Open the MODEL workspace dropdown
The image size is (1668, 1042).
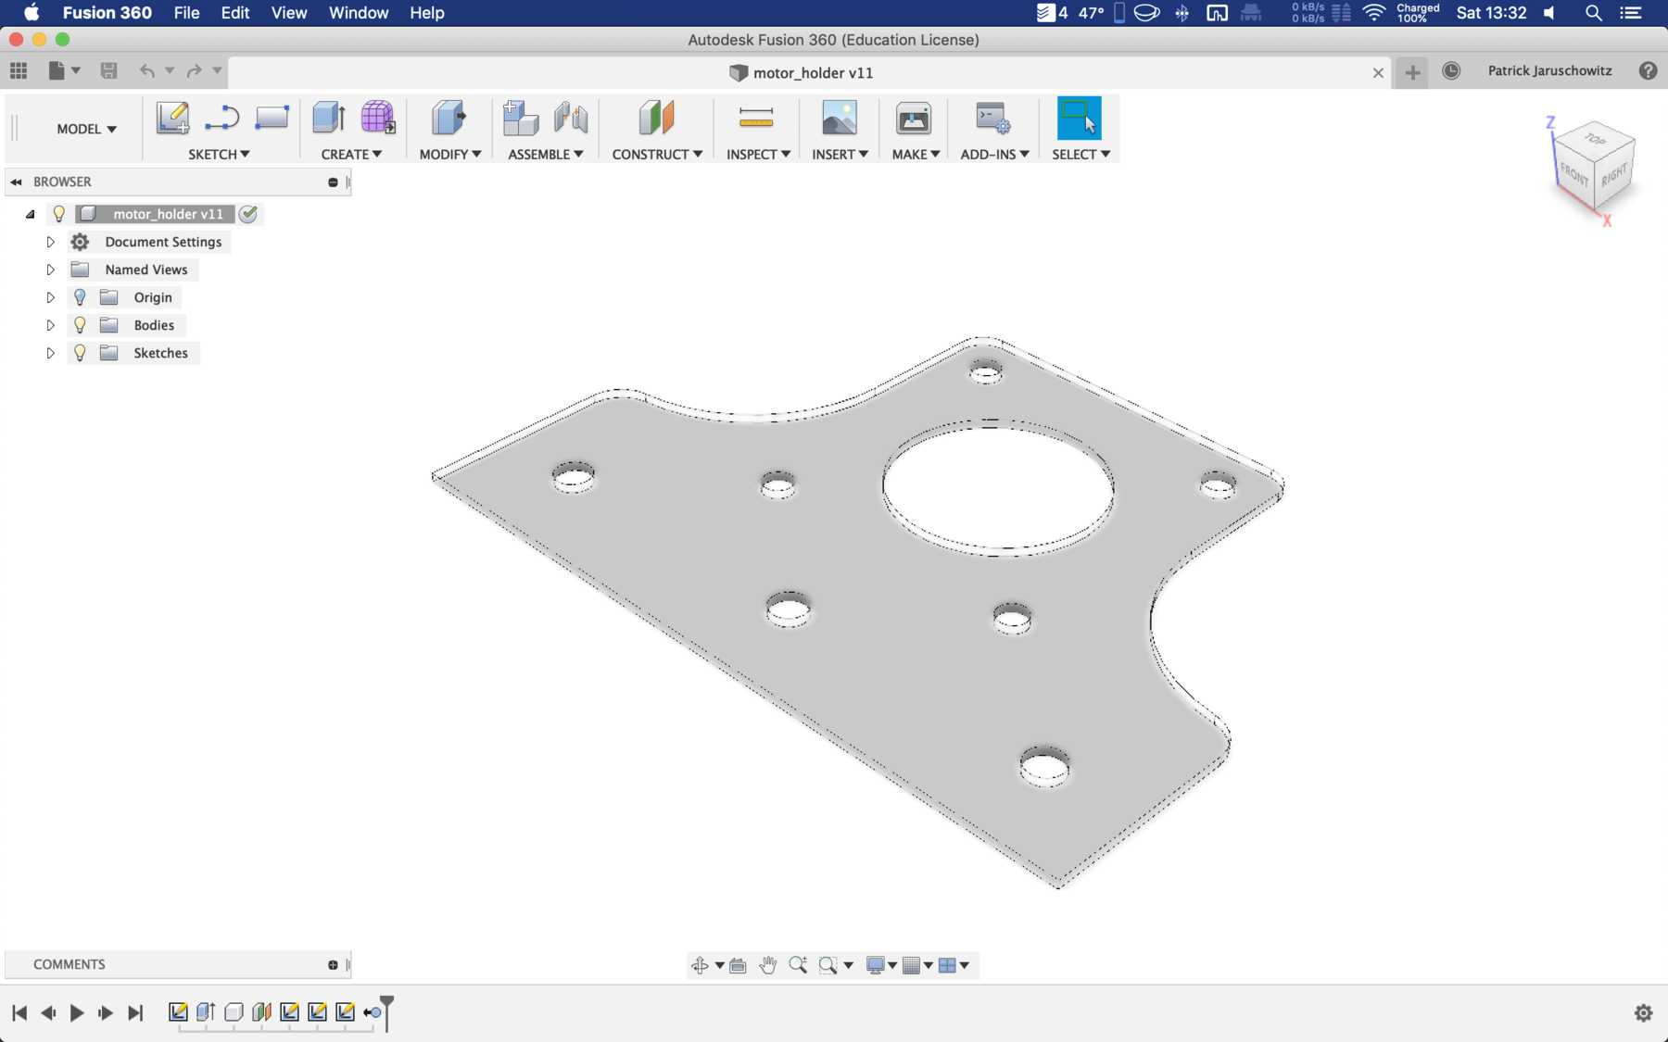86,129
